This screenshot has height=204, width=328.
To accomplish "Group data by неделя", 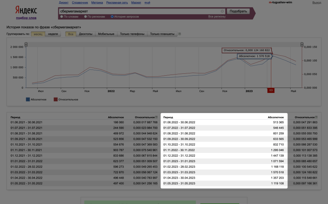I will pos(53,34).
